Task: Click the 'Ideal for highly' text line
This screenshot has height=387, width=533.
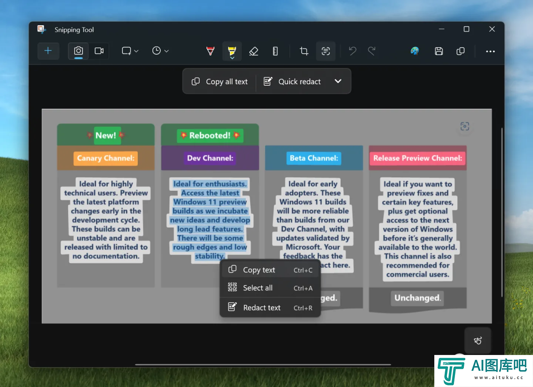Action: click(106, 184)
